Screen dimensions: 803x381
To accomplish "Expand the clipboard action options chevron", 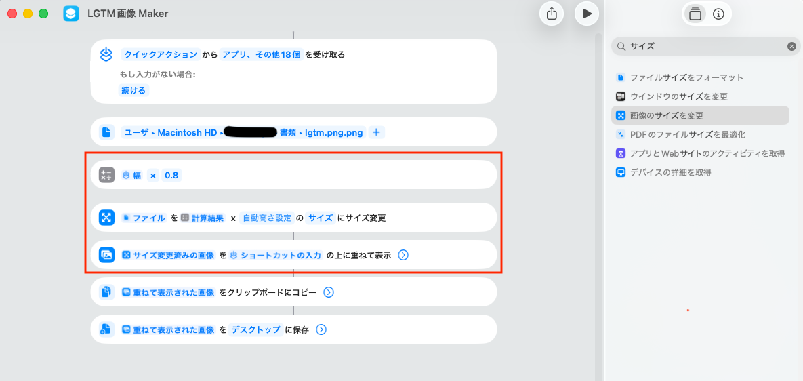I will (329, 292).
